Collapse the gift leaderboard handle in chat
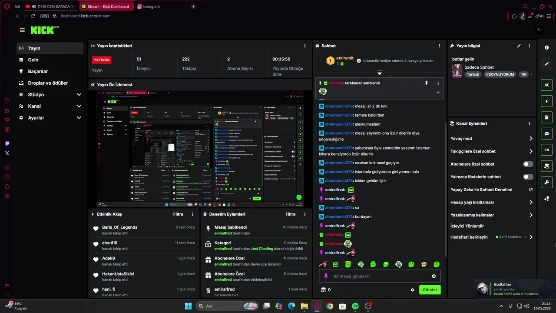Viewport: 556px width, 313px height. (380, 73)
